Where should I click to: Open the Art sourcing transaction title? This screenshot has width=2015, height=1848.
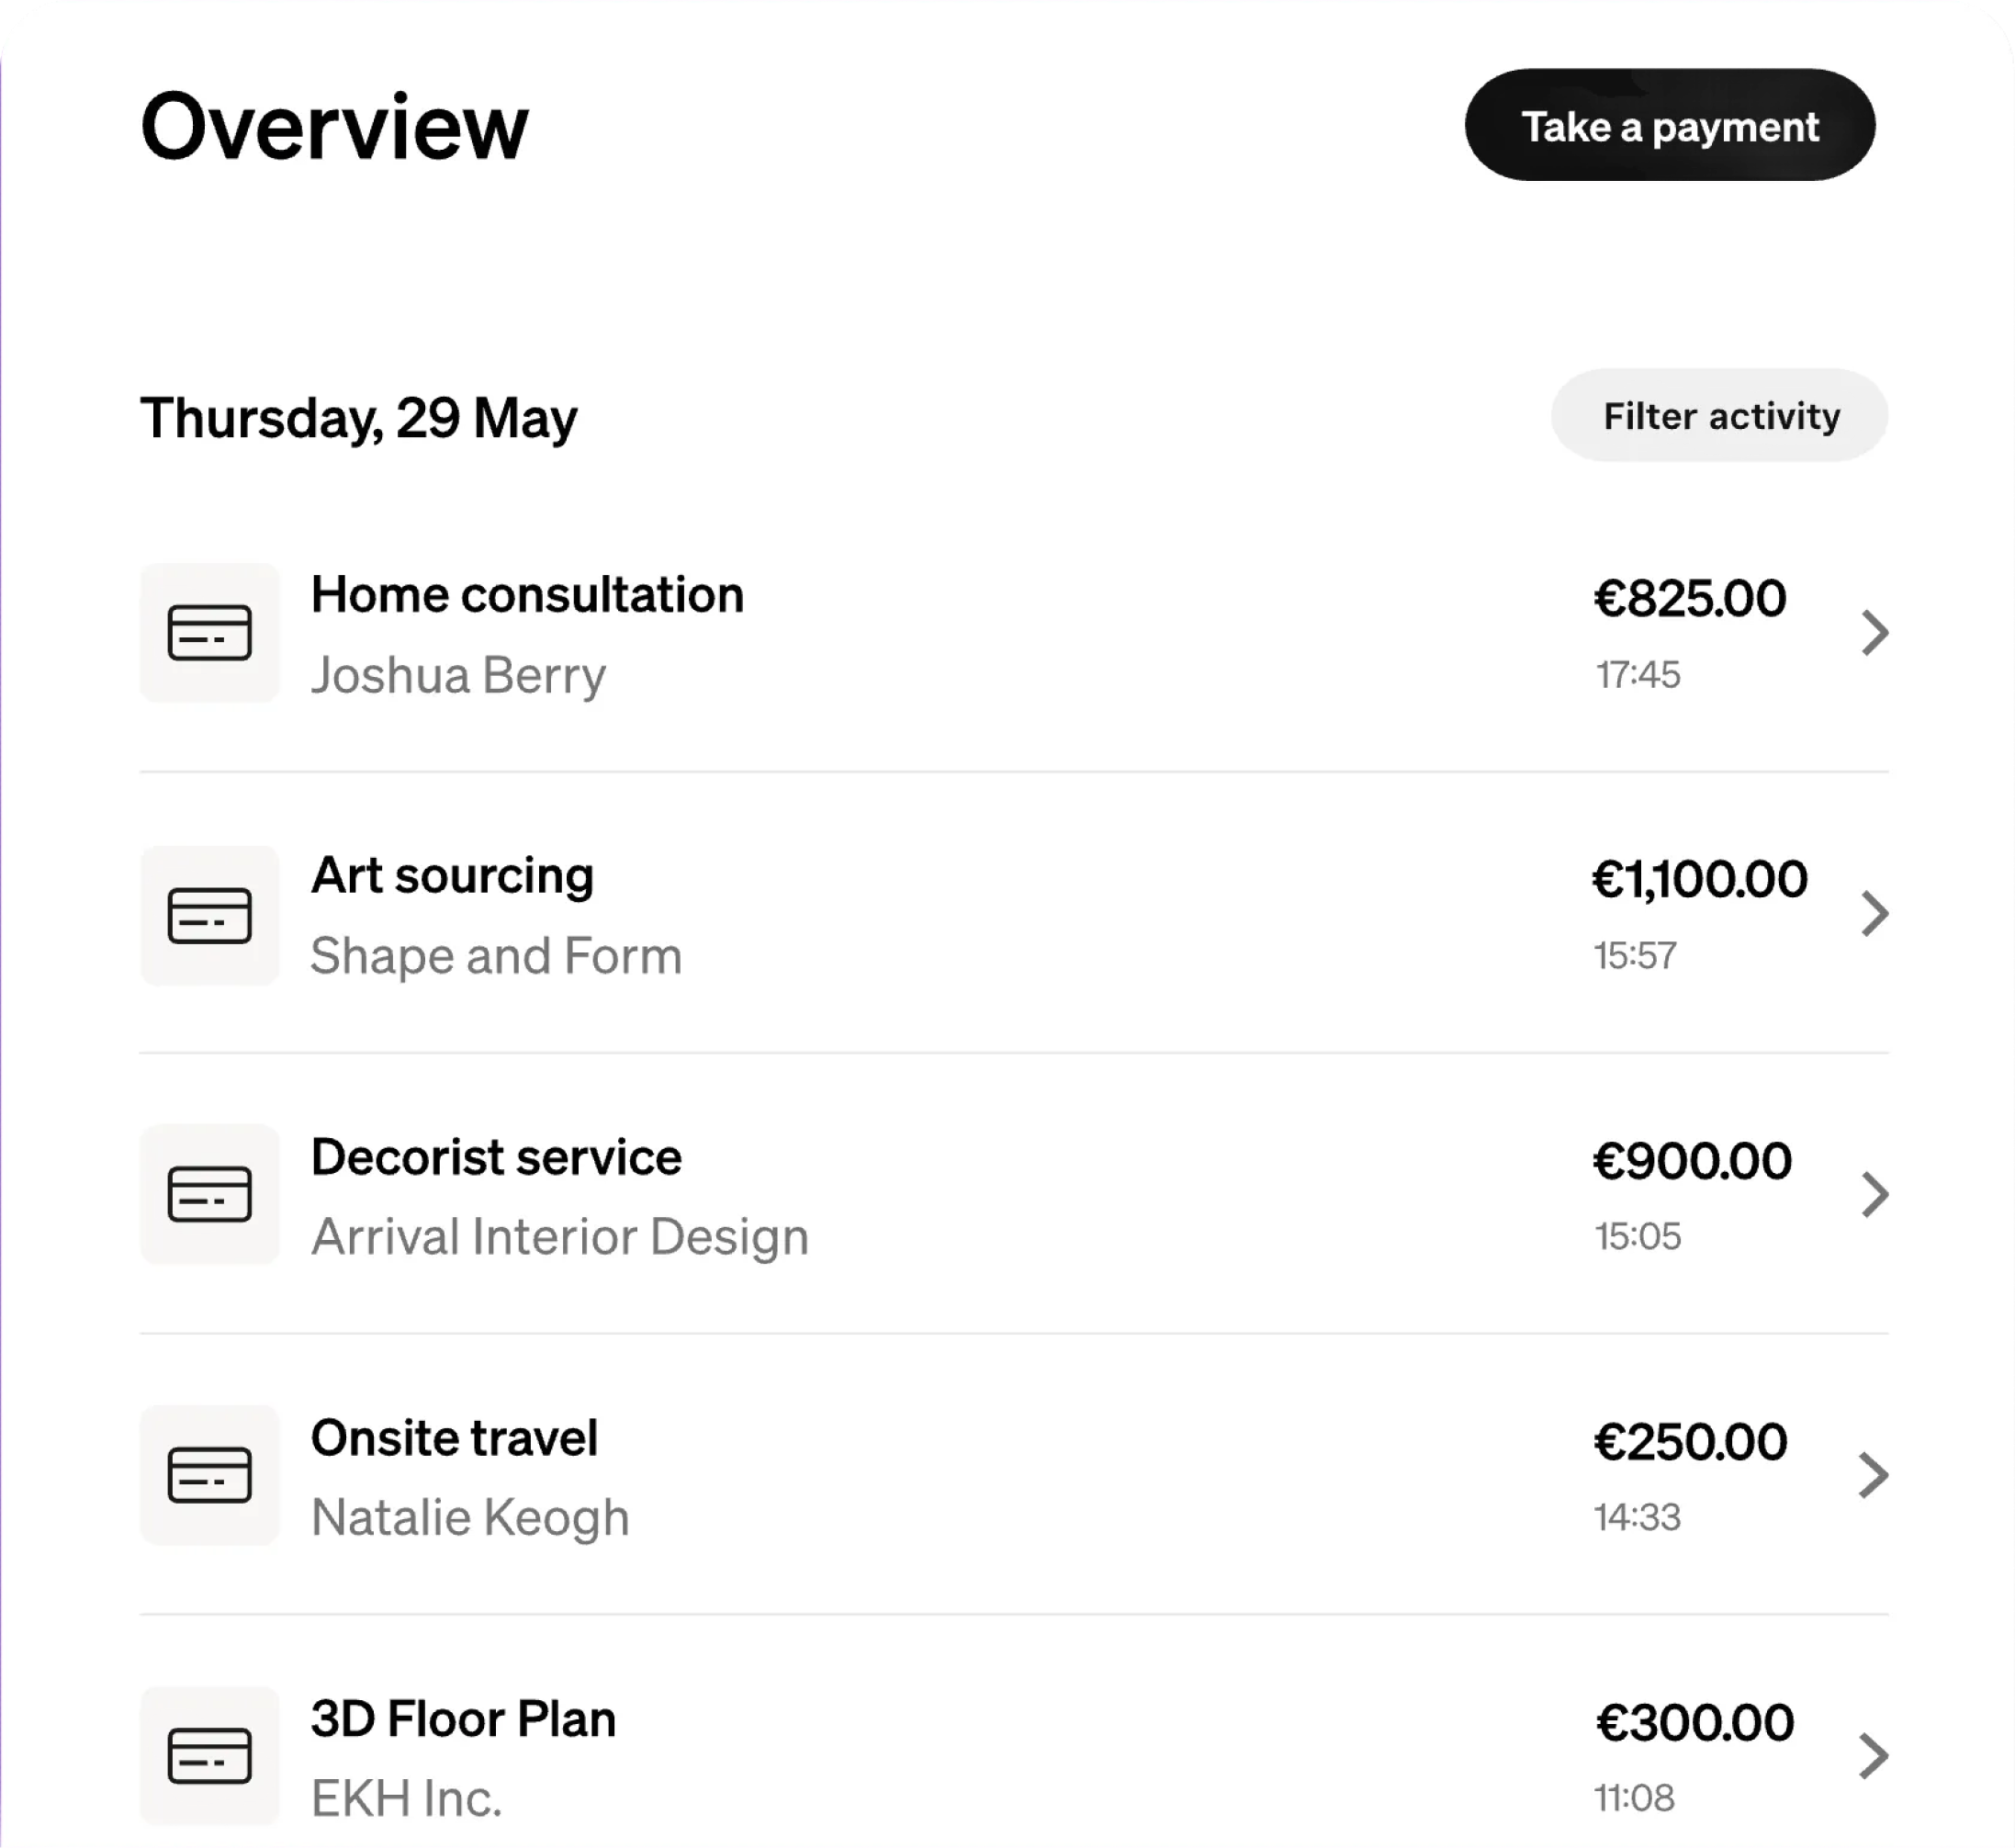tap(452, 876)
